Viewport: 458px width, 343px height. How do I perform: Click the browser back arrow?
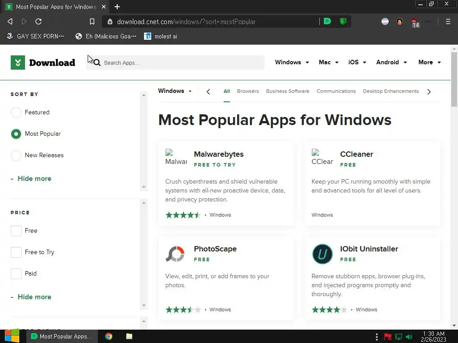(x=10, y=21)
